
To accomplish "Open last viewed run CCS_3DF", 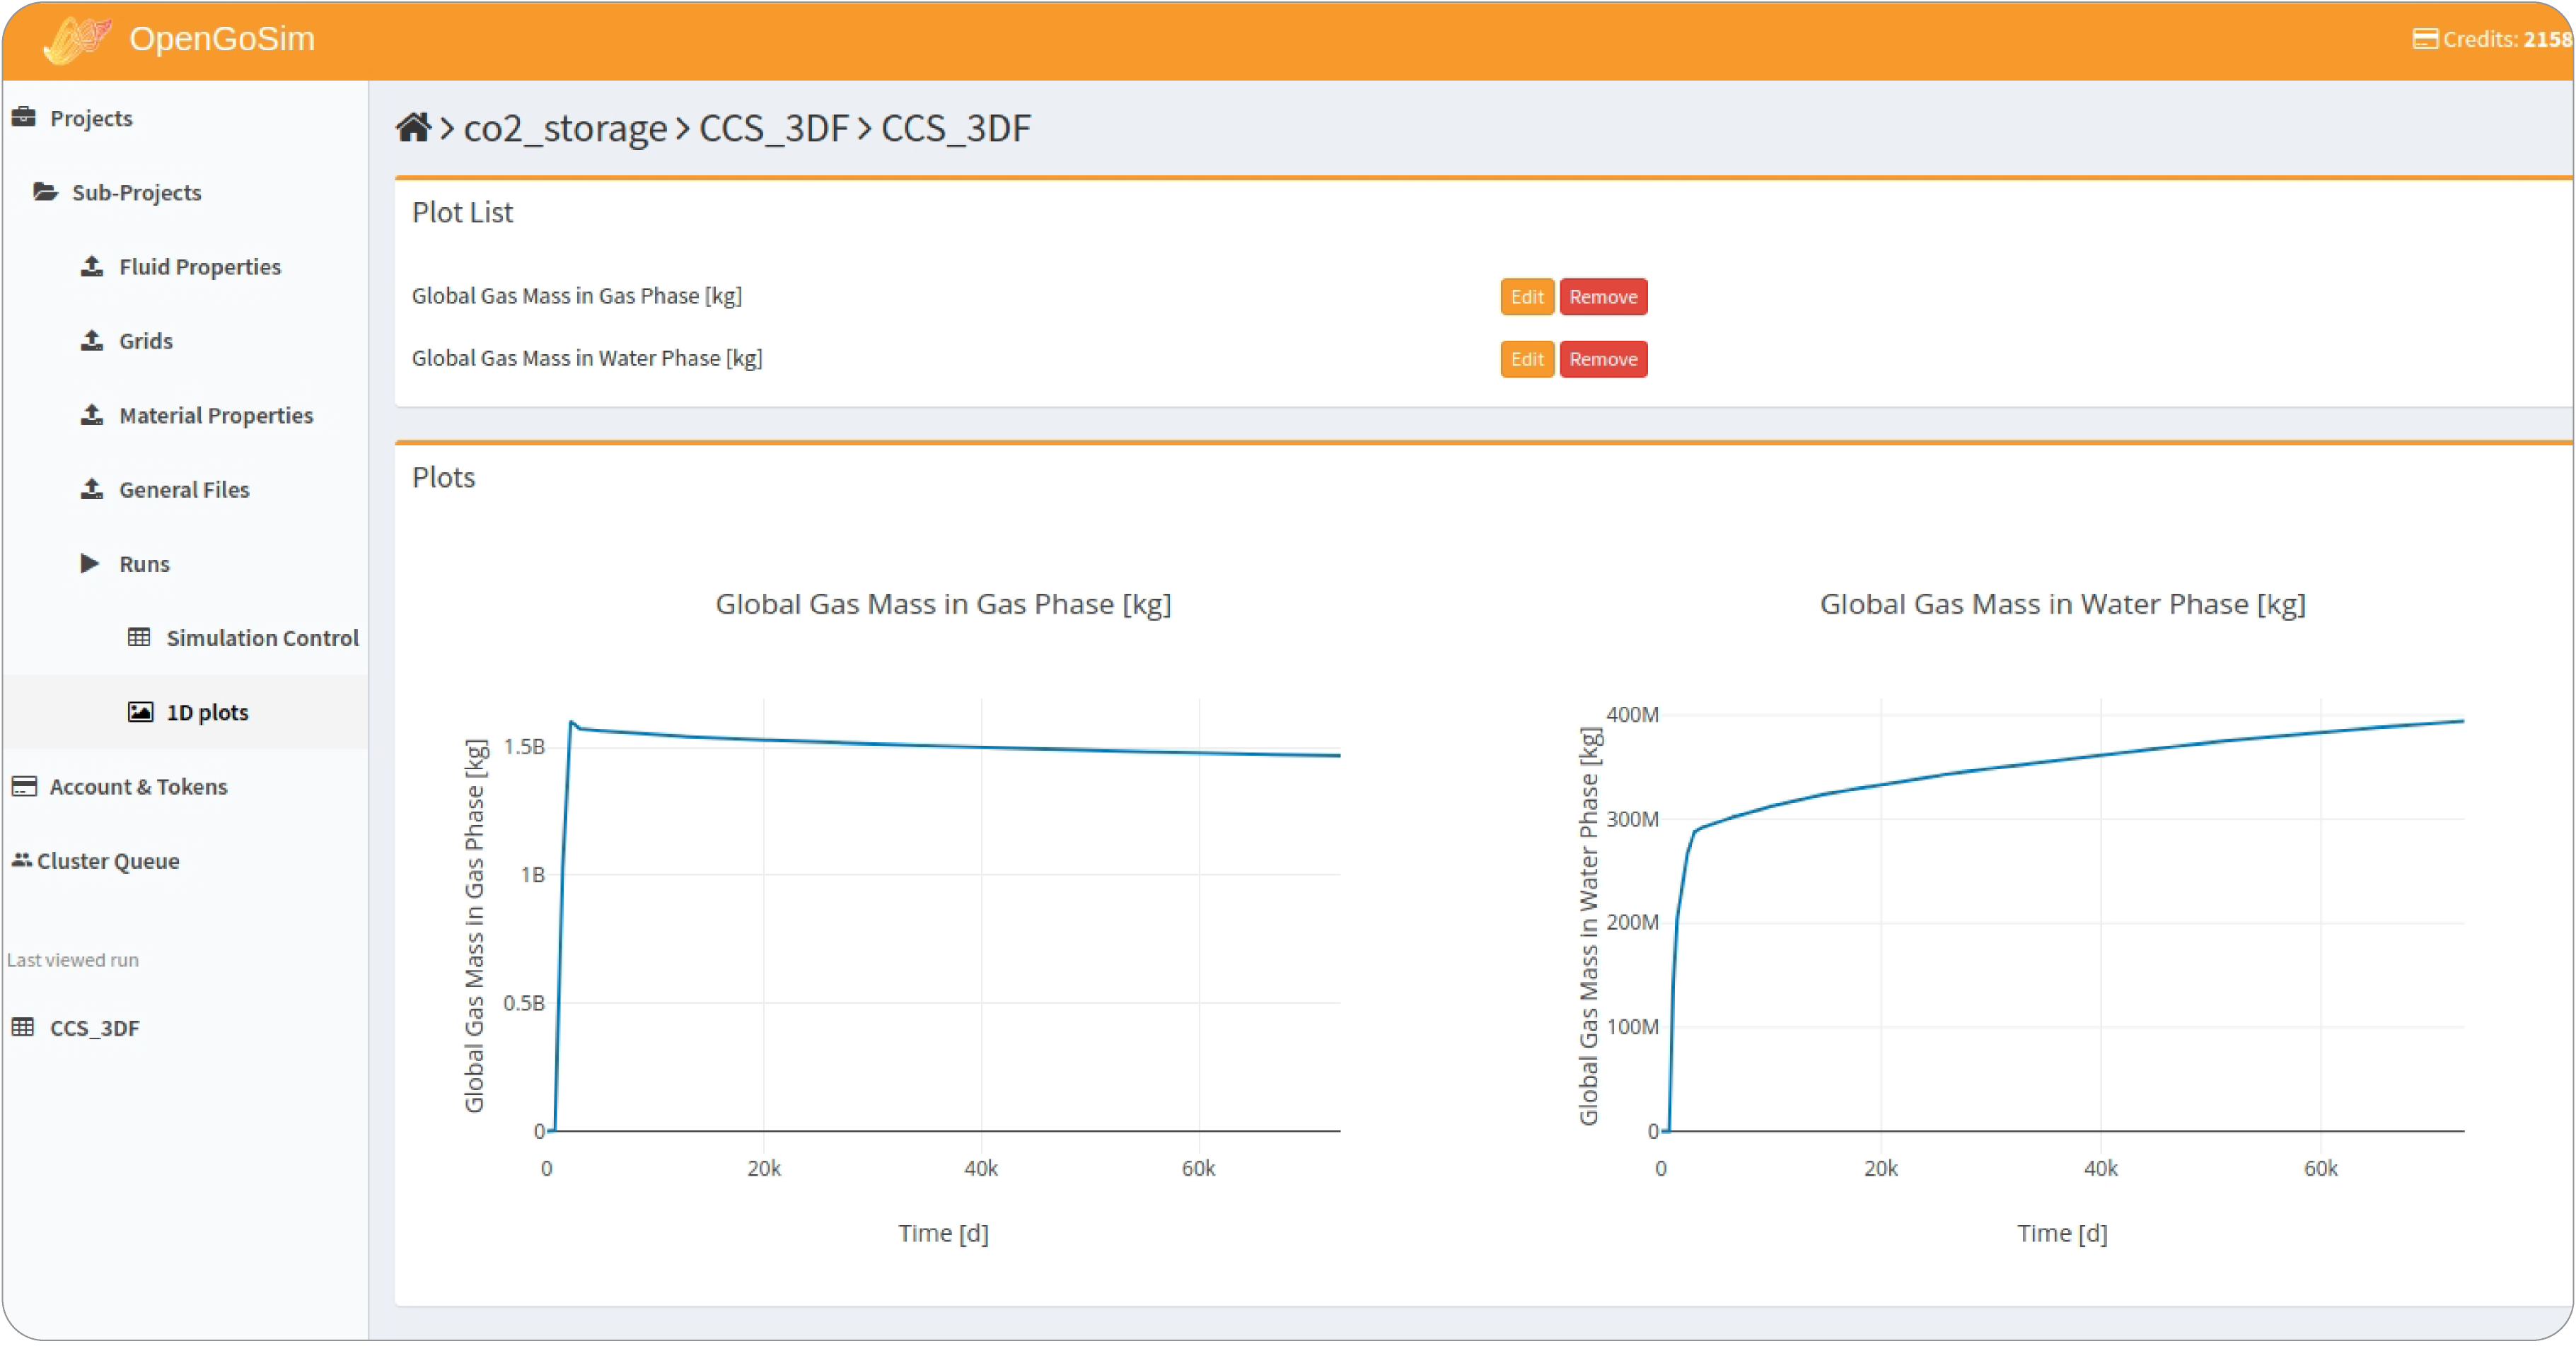I will (x=94, y=1027).
